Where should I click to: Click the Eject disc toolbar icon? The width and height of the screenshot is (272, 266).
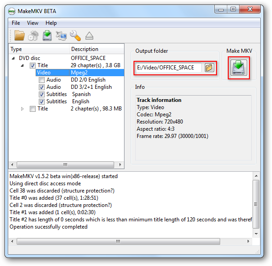point(89,36)
